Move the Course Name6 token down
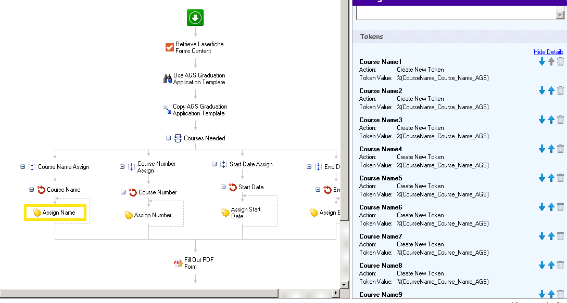Screen dimensions: 567x303 coord(541,207)
